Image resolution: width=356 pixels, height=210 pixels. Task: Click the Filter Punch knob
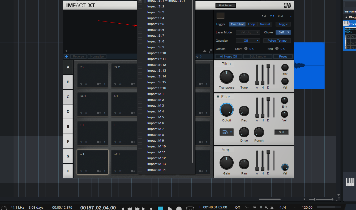pyautogui.click(x=259, y=132)
